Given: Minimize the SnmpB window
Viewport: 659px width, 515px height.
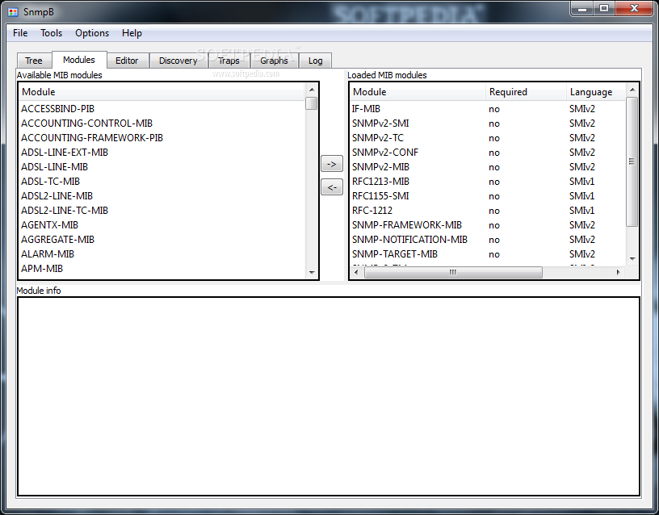Looking at the screenshot, I should [x=582, y=8].
